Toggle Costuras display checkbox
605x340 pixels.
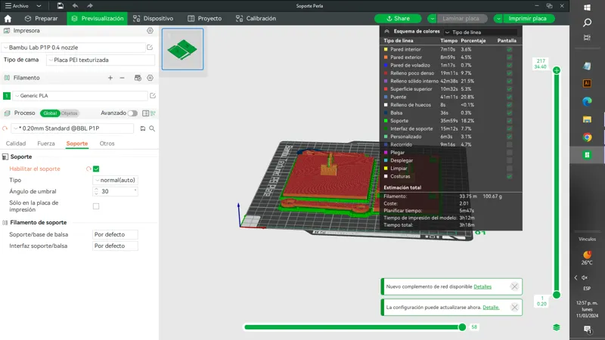[x=509, y=176]
